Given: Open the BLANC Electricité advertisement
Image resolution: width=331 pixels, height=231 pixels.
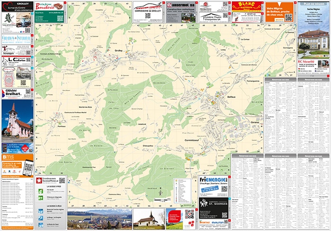Looking at the screenshot, I should (x=246, y=7).
